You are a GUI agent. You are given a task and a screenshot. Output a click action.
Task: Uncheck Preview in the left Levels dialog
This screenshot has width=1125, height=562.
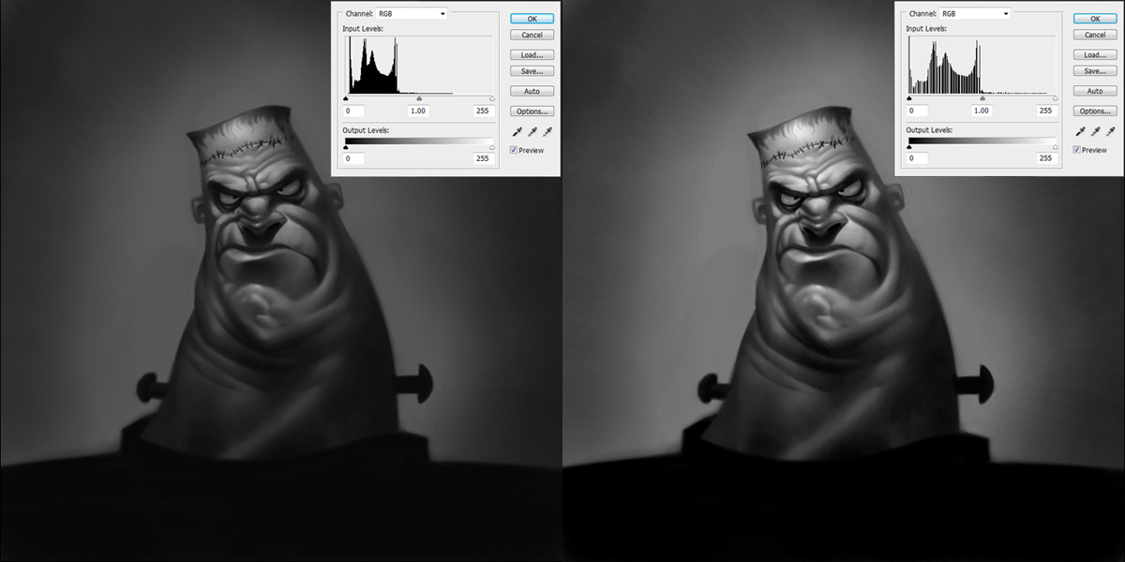click(514, 150)
